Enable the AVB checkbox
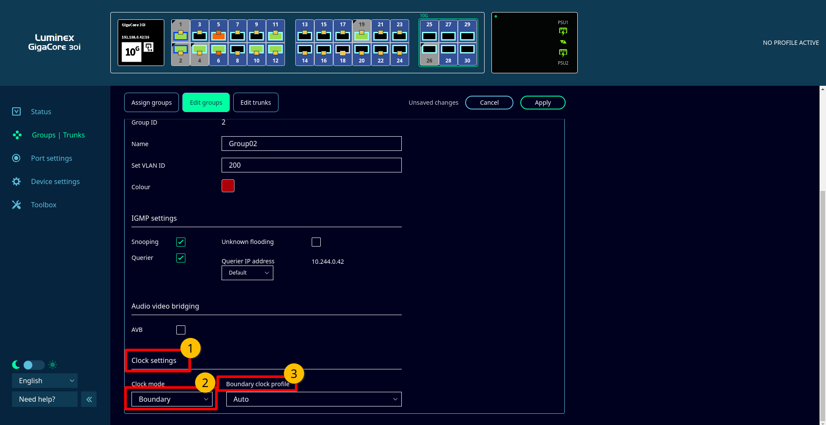The image size is (826, 425). click(x=181, y=330)
